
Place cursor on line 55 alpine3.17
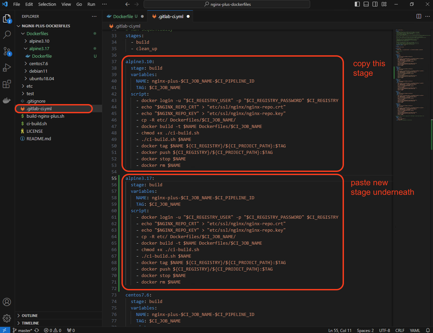pyautogui.click(x=140, y=178)
